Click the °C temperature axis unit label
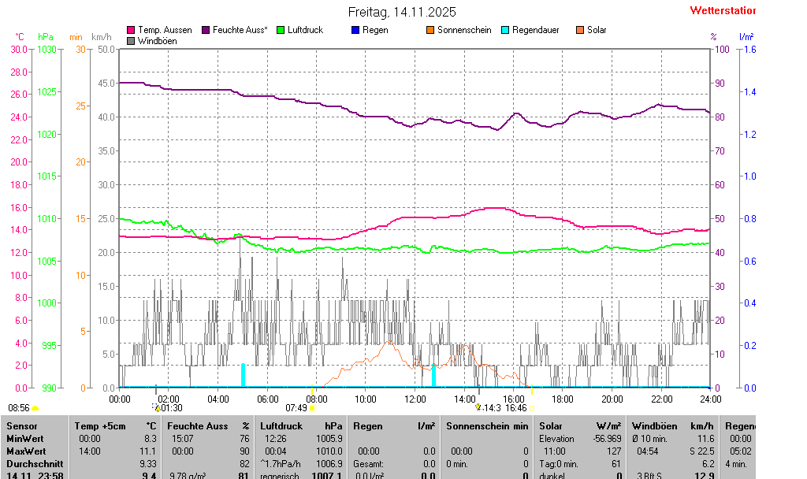The height and width of the screenshot is (479, 807). [x=19, y=37]
